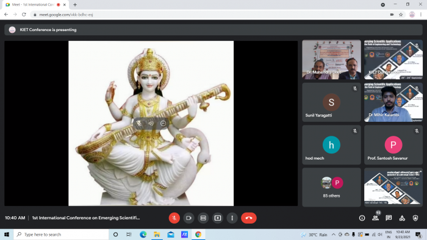The height and width of the screenshot is (240, 427).
Task: Open the meeting details info icon
Action: (362, 218)
